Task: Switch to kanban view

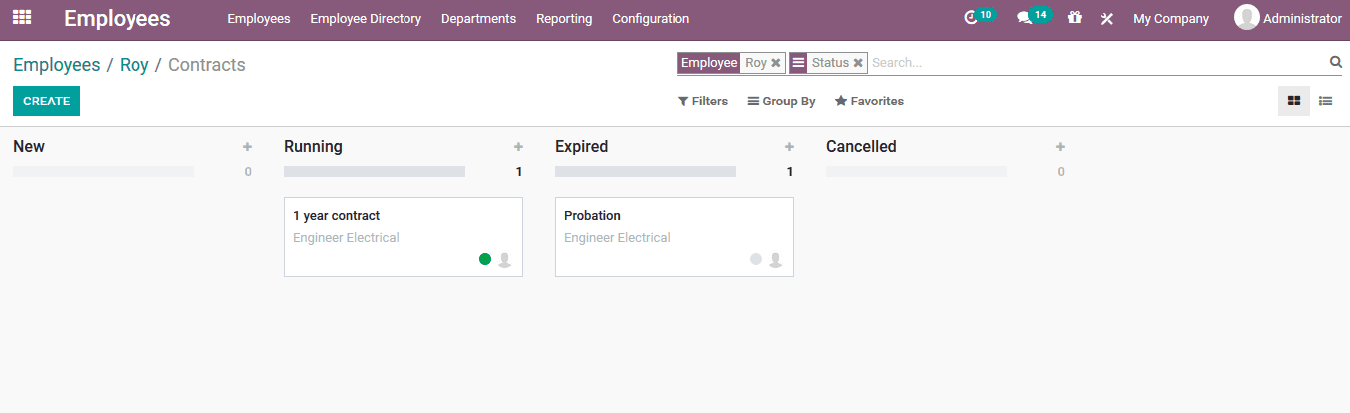Action: [1294, 101]
